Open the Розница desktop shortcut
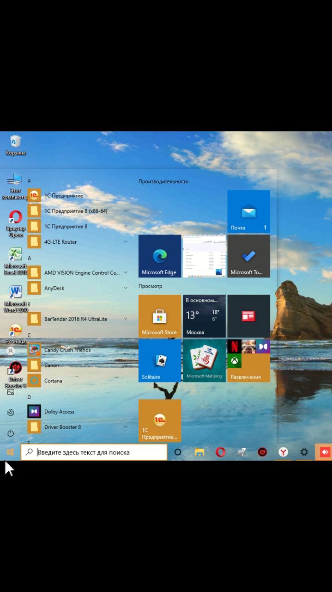 [x=15, y=334]
